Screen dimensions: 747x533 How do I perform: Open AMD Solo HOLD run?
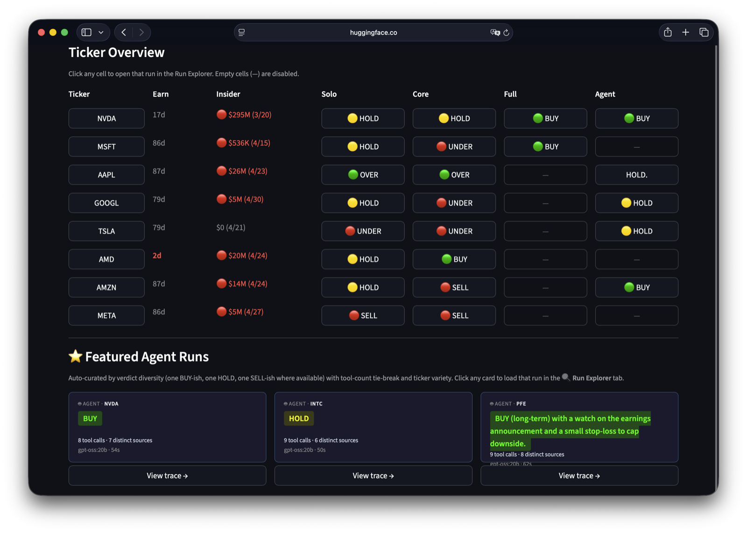(363, 259)
